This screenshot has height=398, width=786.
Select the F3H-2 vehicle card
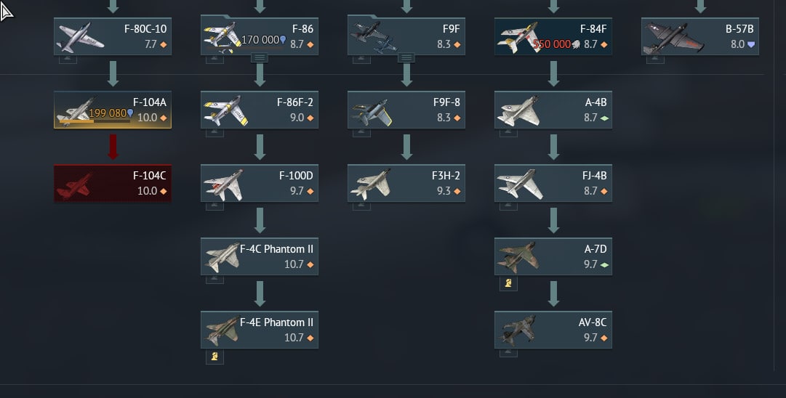(406, 183)
